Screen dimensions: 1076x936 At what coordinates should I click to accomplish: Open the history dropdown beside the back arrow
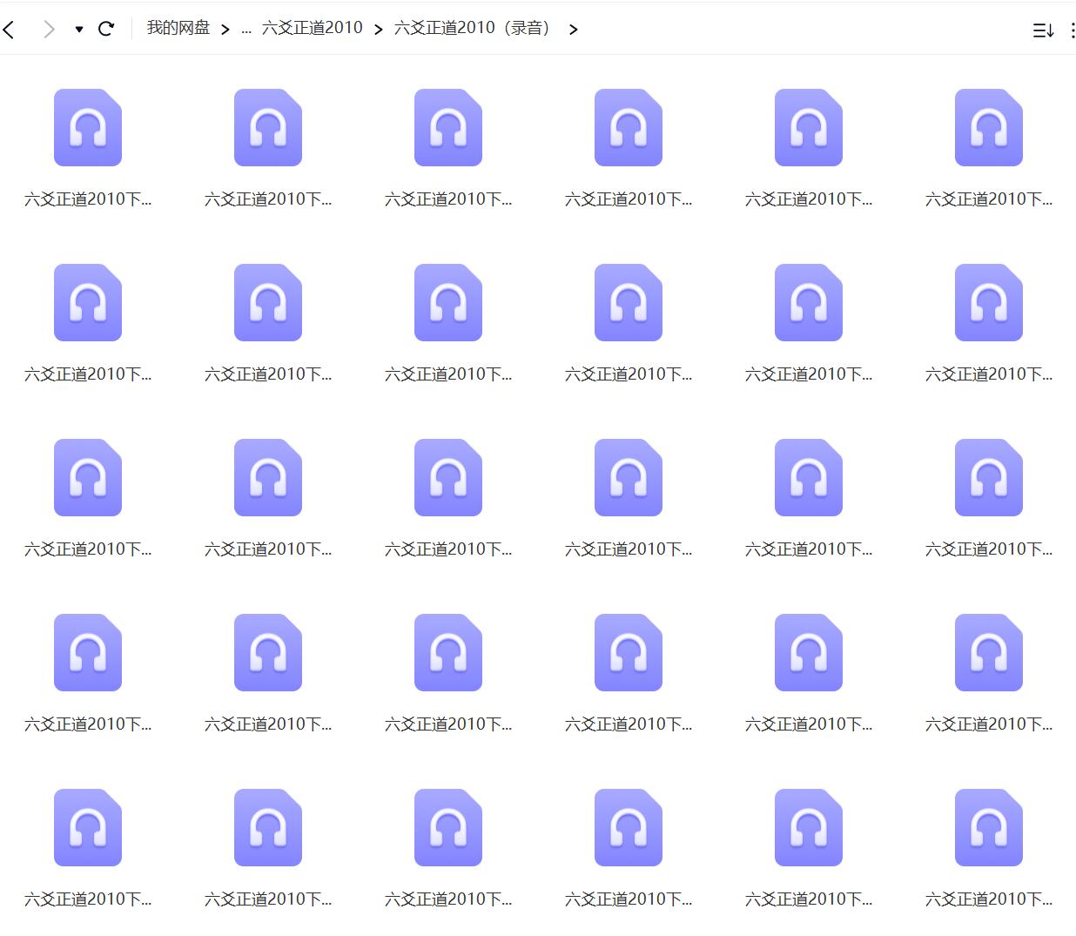tap(77, 29)
